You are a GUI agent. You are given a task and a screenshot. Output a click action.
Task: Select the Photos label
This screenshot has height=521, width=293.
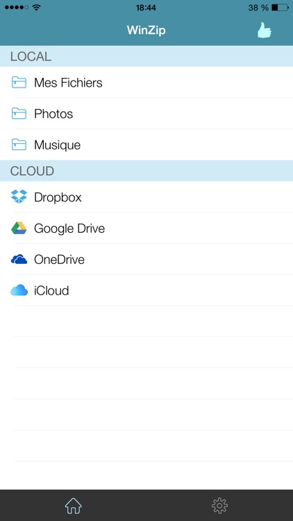point(53,114)
